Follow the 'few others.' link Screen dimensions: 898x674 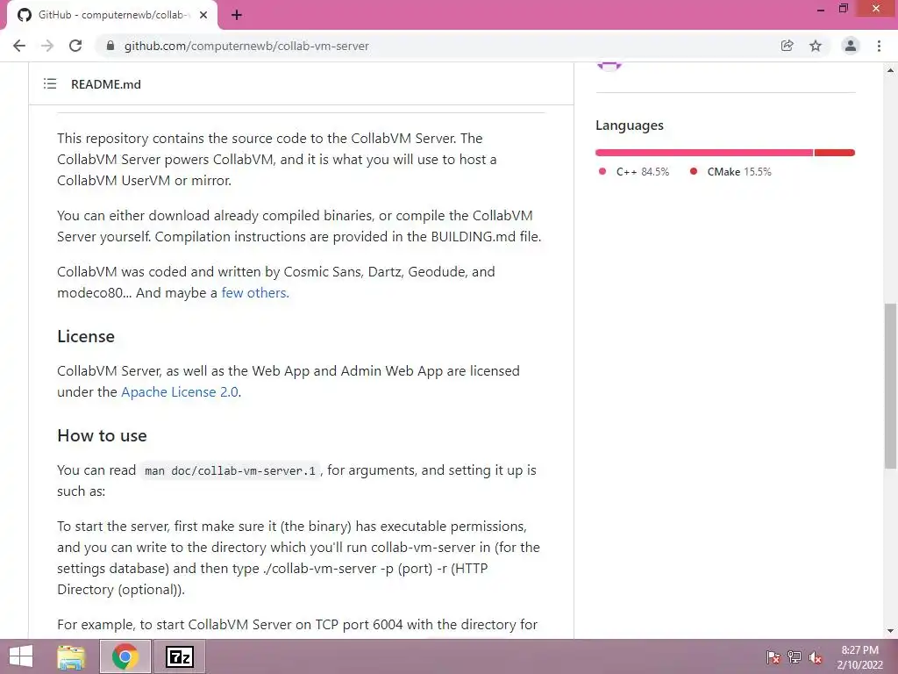[x=255, y=293]
